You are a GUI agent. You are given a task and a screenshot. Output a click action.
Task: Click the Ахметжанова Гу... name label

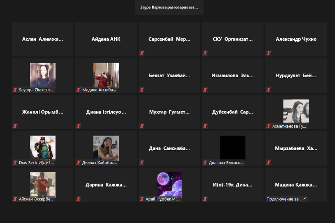(x=289, y=126)
